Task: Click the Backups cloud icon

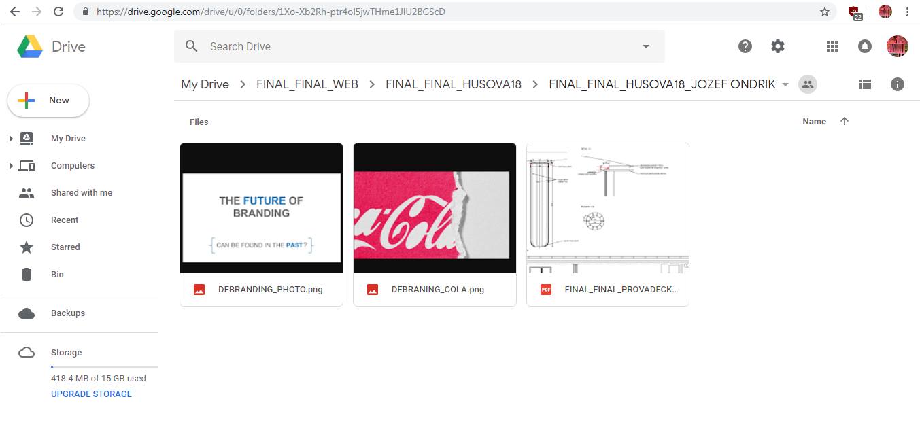Action: [27, 313]
